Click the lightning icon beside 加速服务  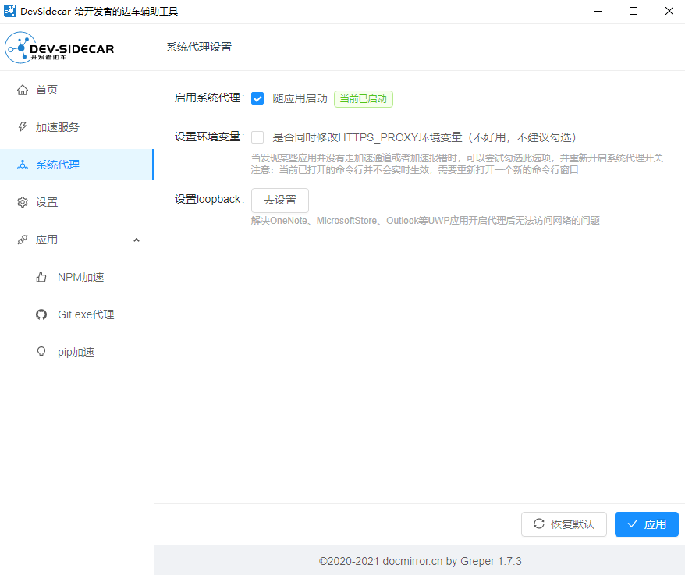tap(23, 127)
